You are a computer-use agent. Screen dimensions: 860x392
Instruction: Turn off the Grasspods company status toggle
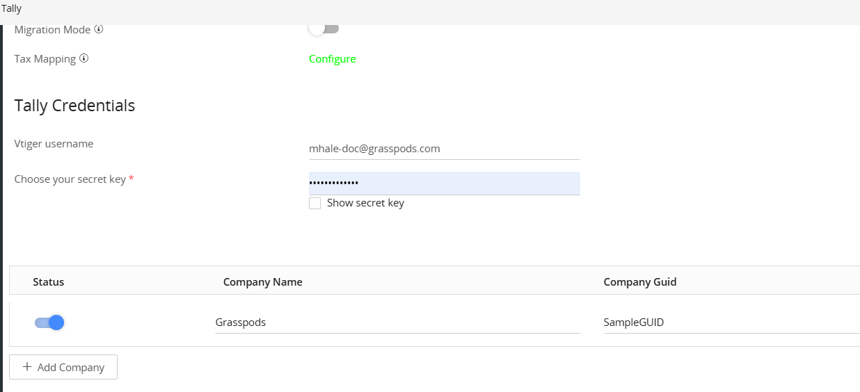point(49,322)
